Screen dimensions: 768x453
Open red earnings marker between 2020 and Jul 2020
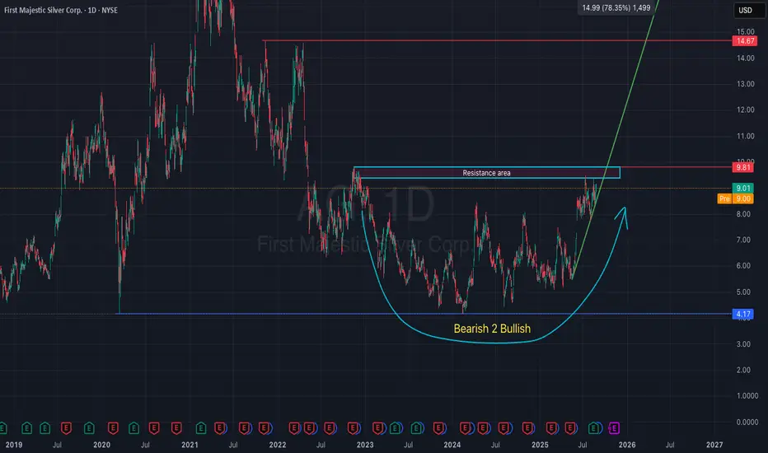click(x=113, y=428)
